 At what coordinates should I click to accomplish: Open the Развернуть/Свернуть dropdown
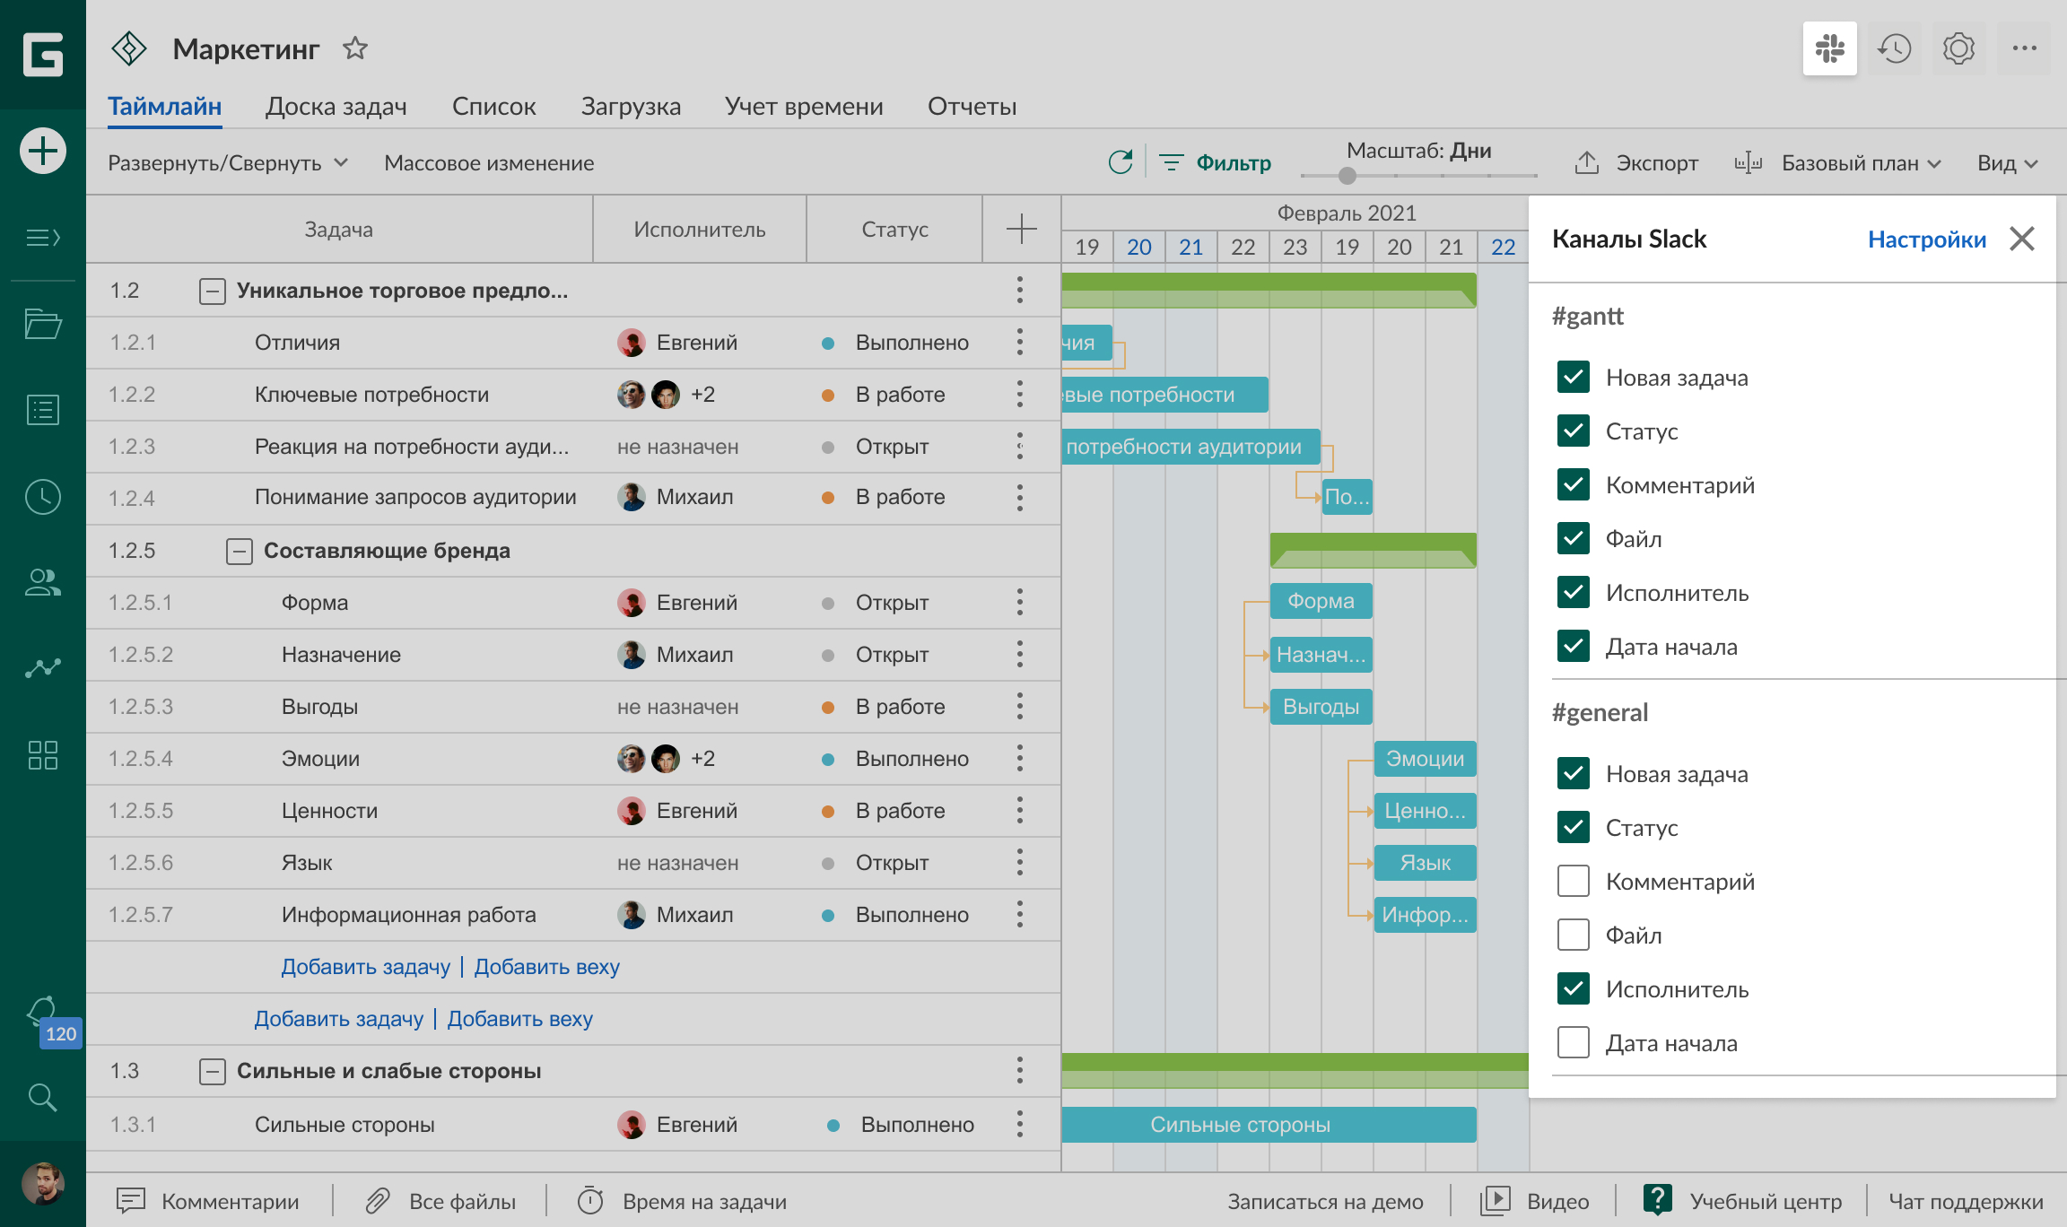228,163
